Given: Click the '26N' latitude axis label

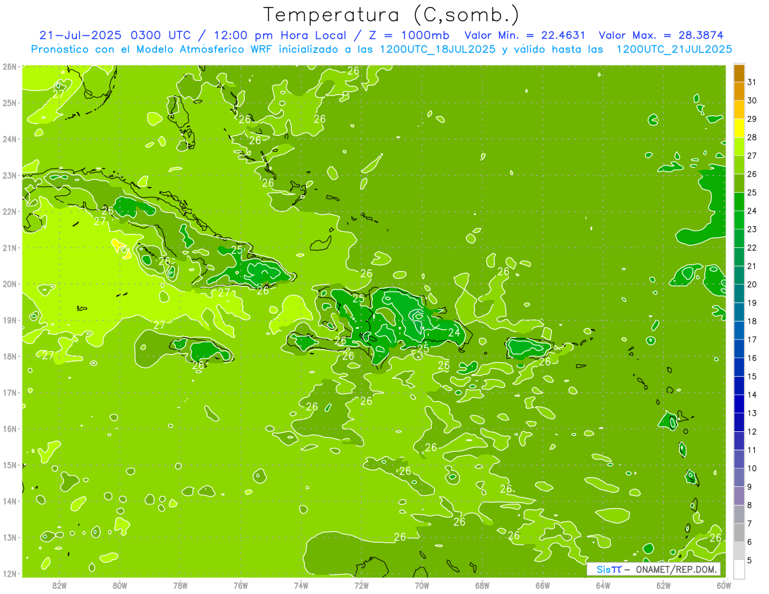Looking at the screenshot, I should (x=9, y=67).
